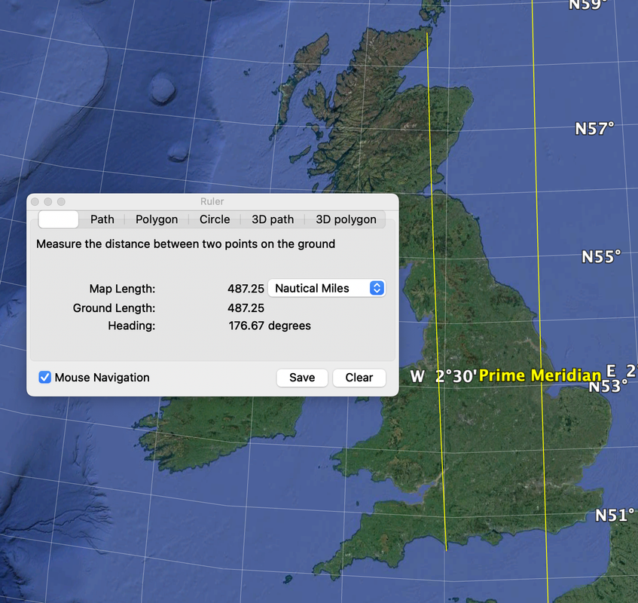Open the Nautical Miles units dropdown
638x603 pixels.
[x=326, y=288]
